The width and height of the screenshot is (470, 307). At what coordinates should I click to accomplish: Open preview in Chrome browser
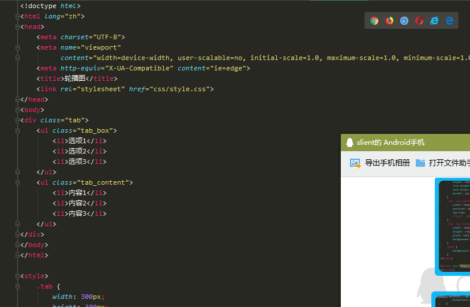(374, 21)
